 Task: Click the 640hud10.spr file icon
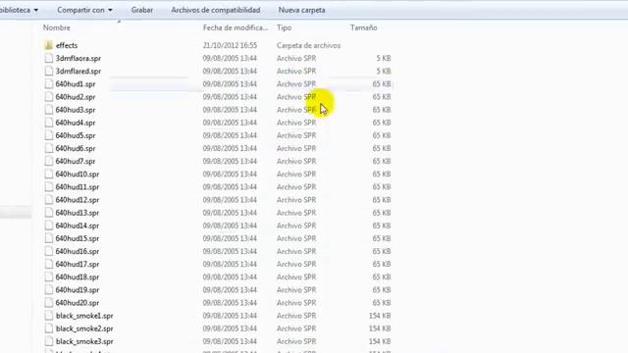point(49,175)
